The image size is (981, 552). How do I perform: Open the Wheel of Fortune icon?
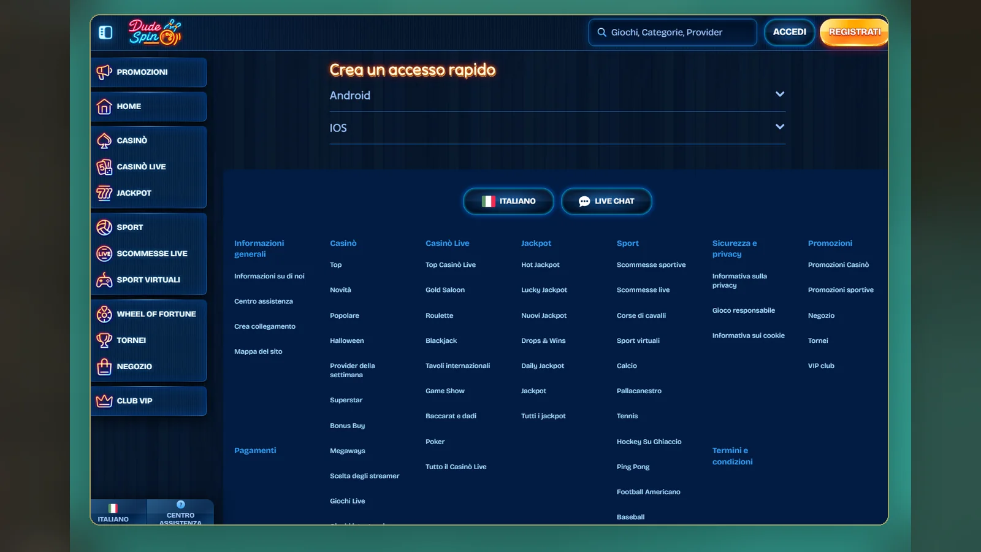pyautogui.click(x=104, y=314)
